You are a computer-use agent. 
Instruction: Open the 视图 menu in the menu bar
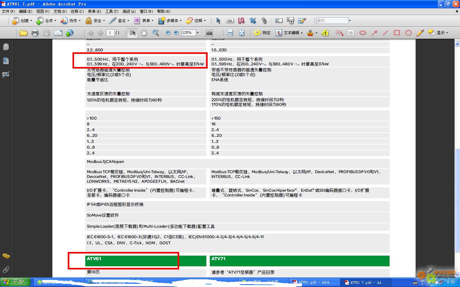coord(43,11)
